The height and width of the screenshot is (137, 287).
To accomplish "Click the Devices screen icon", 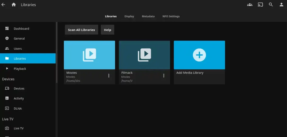I will point(7,88).
